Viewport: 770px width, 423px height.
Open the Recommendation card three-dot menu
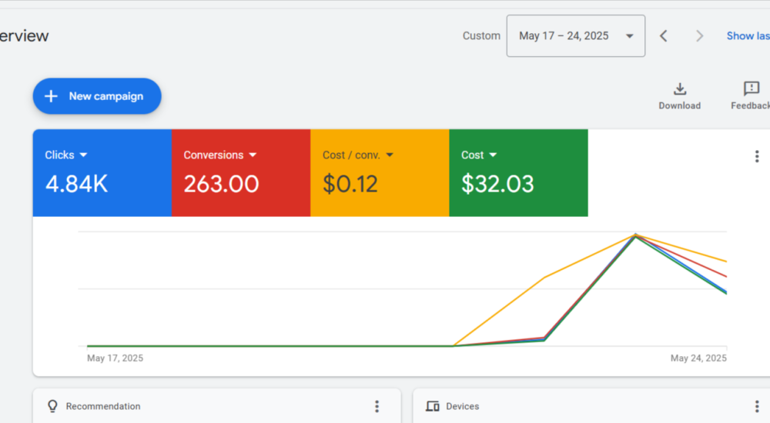click(377, 406)
